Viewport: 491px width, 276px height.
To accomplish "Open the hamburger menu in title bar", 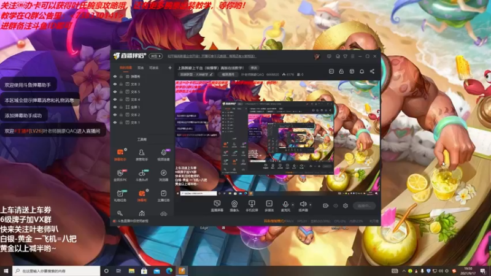I will coord(352,56).
